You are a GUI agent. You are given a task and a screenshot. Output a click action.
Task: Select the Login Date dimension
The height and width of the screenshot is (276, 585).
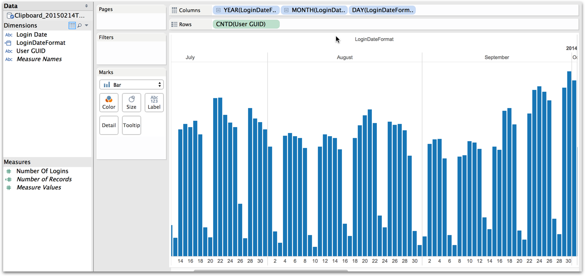click(x=32, y=34)
